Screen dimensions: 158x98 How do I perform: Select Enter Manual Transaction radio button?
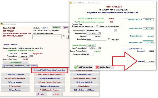coord(73,26)
